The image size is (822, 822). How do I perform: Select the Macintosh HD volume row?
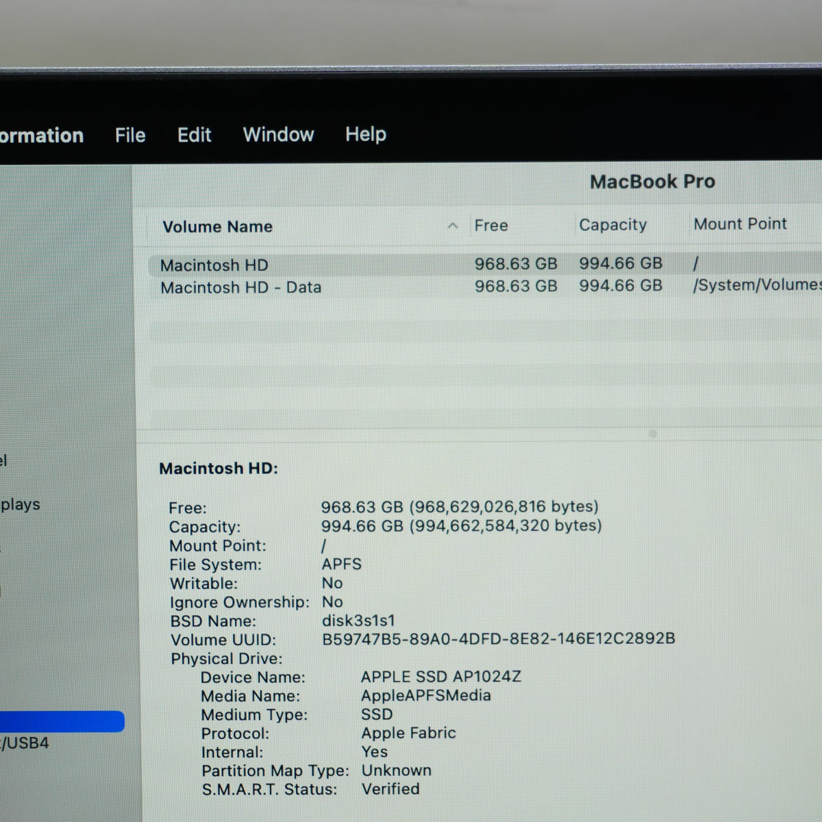485,264
